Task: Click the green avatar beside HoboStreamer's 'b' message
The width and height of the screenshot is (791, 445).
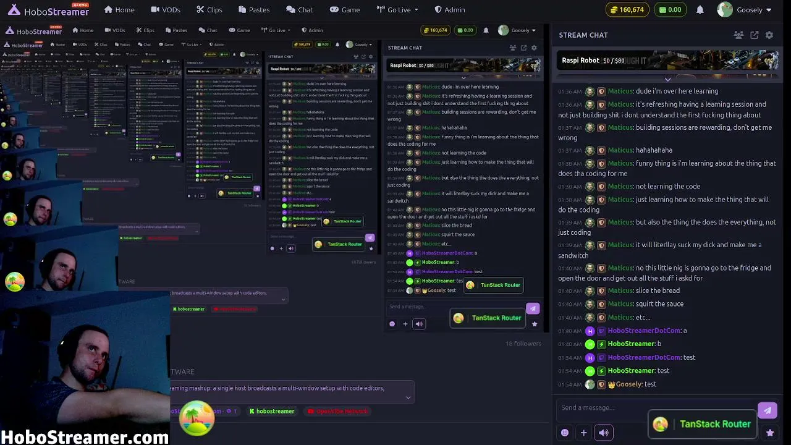Action: 590,344
